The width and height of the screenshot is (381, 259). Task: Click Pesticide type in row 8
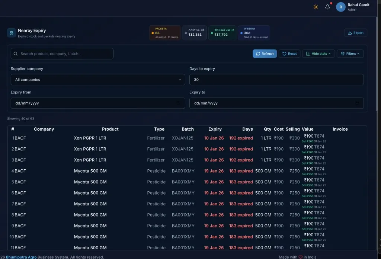156,215
